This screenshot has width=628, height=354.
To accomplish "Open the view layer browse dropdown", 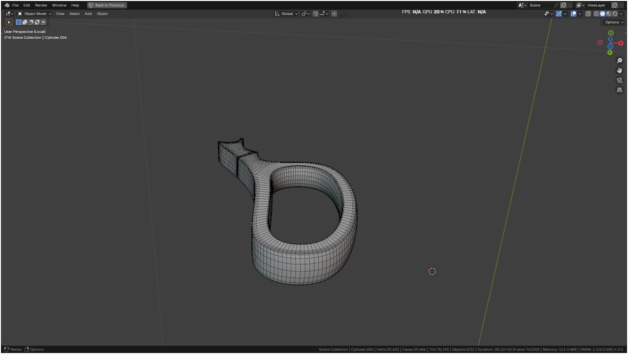I will 580,5.
